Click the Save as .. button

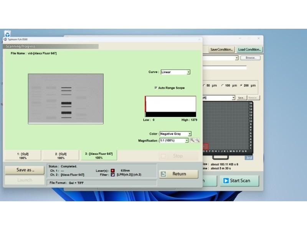[25, 170]
